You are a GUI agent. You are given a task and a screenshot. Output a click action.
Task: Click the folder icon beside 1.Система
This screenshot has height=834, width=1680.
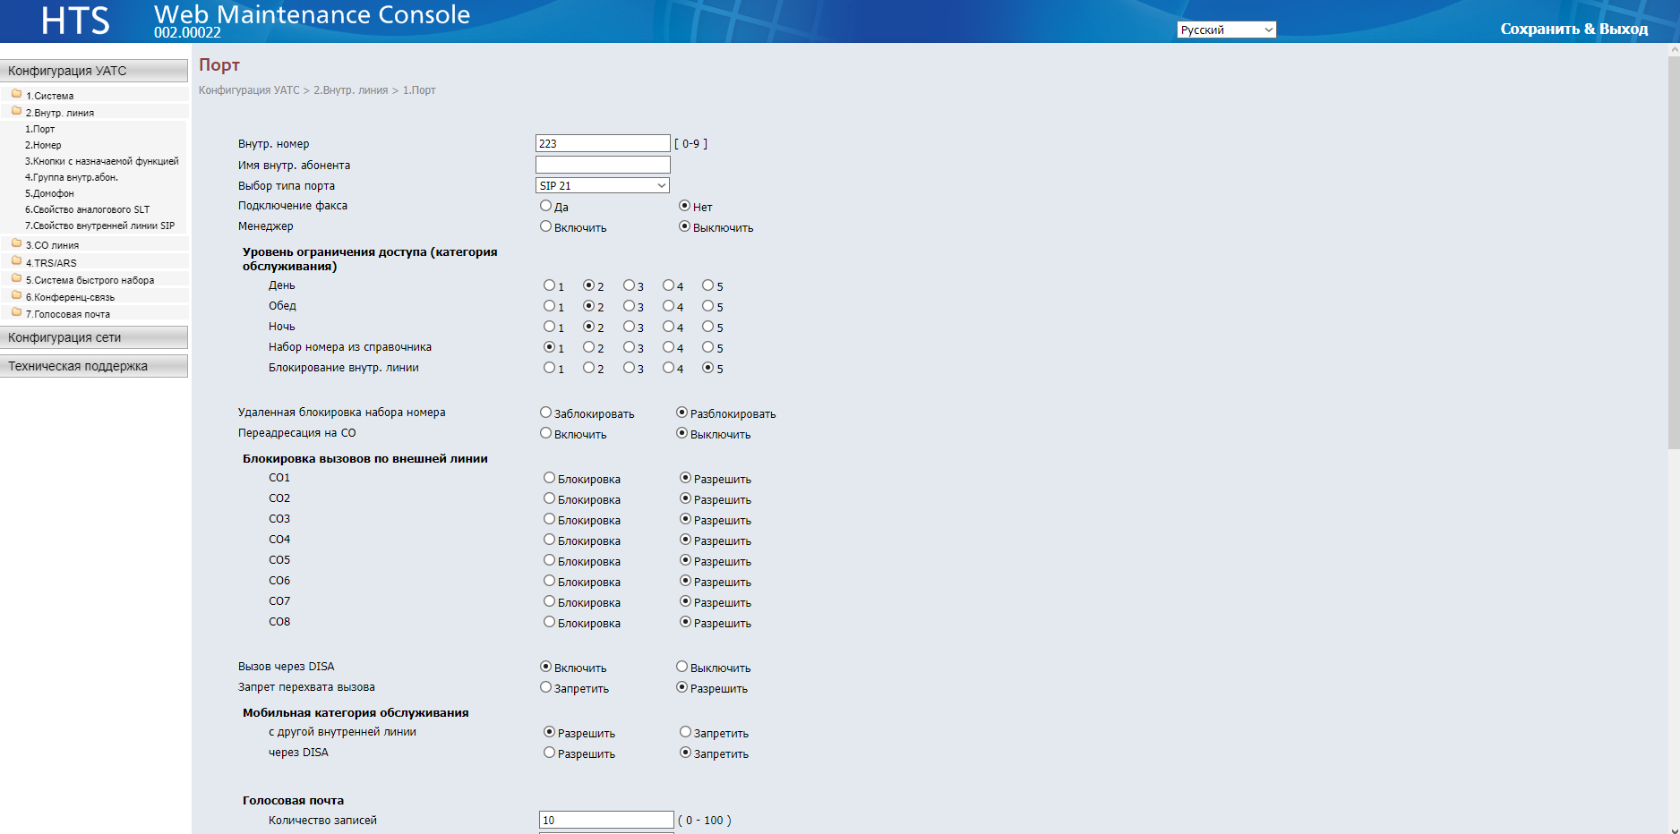[x=16, y=94]
